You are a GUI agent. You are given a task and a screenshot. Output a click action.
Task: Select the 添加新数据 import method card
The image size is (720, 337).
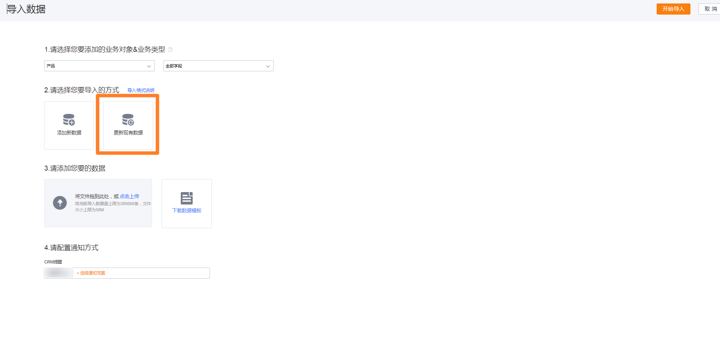(x=69, y=125)
